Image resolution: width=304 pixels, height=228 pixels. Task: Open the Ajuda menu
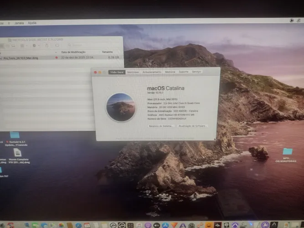click(x=32, y=23)
